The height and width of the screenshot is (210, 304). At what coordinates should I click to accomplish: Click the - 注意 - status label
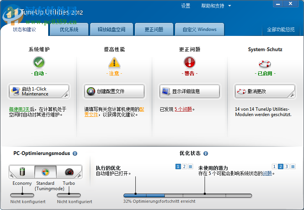[x=114, y=74]
